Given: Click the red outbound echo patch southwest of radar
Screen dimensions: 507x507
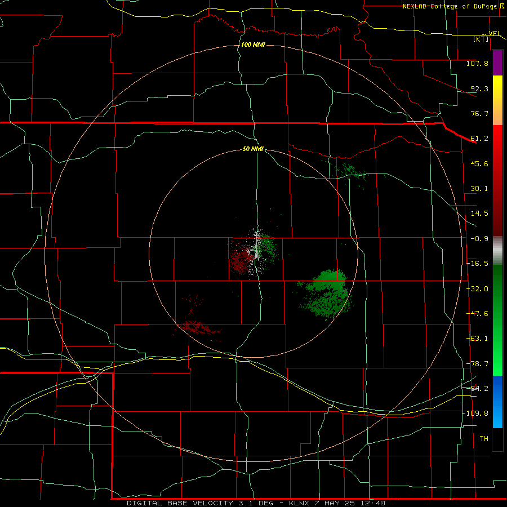Looking at the screenshot, I should pyautogui.click(x=198, y=327).
